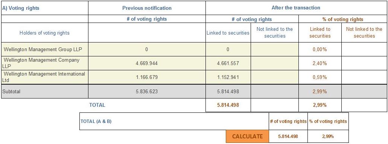Select the final 2,99% result beside CALCULATE
Image resolution: width=388 pixels, height=144 pixels.
click(x=328, y=136)
